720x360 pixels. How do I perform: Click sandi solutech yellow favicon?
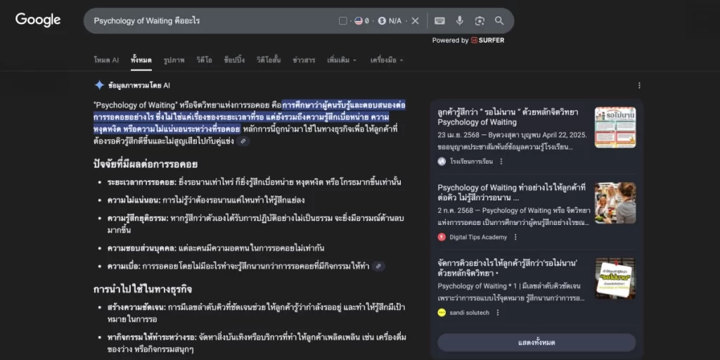coord(442,313)
